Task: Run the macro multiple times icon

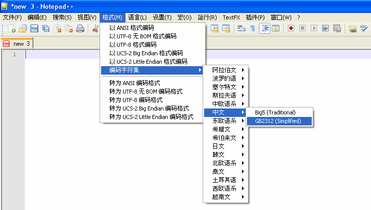Action: 325,28
